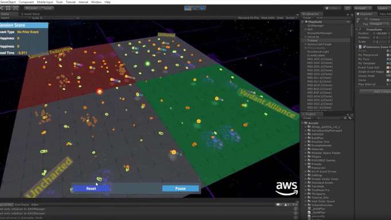Open the Hierarchy Create dropdown
This screenshot has height=220, width=391.
pos(308,18)
